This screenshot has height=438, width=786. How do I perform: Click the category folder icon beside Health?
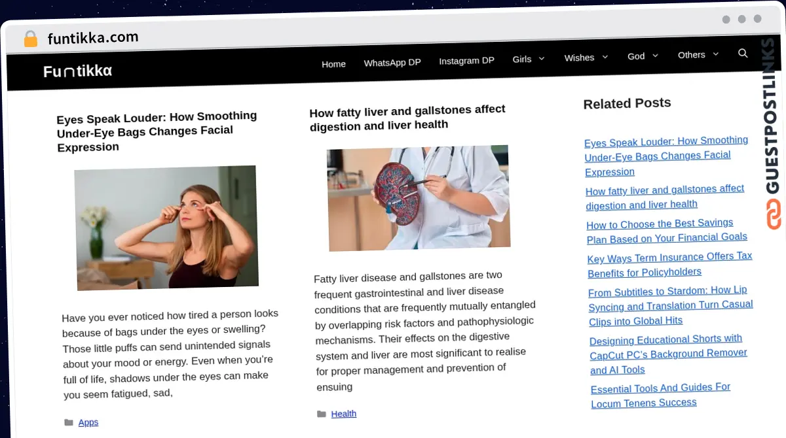[x=322, y=413]
